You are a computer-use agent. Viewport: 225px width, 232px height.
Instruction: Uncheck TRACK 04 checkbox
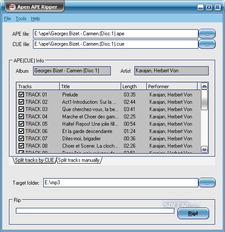(21, 117)
